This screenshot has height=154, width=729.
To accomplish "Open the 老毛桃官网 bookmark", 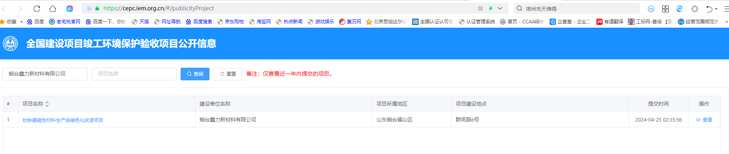I will tap(65, 22).
